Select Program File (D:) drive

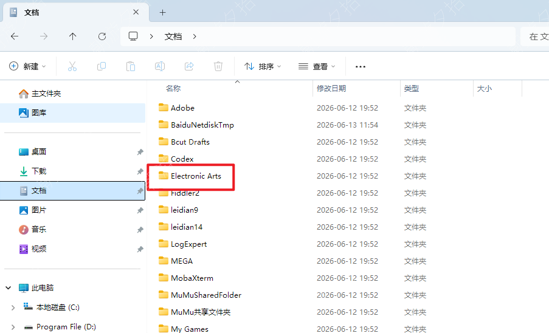(x=66, y=327)
